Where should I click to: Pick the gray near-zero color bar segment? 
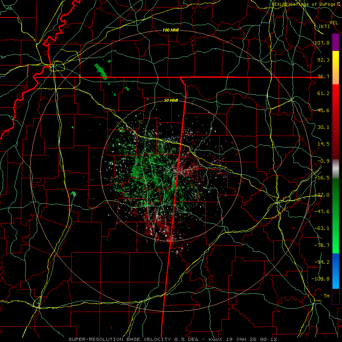[x=336, y=169]
